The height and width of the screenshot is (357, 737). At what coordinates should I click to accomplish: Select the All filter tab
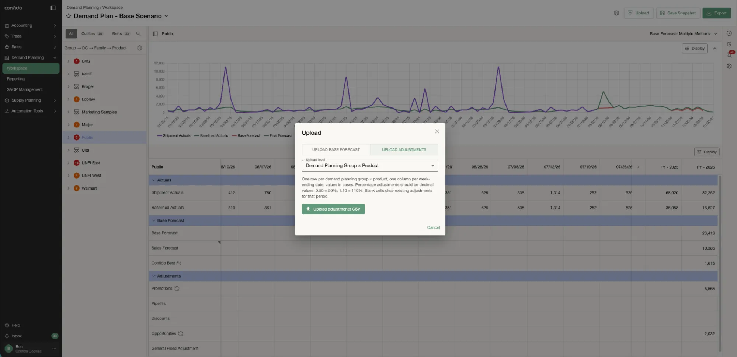click(x=71, y=34)
